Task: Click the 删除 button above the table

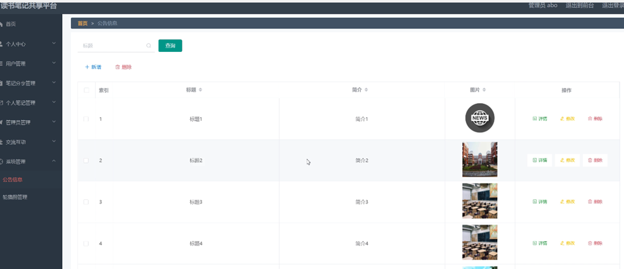Action: click(x=124, y=67)
